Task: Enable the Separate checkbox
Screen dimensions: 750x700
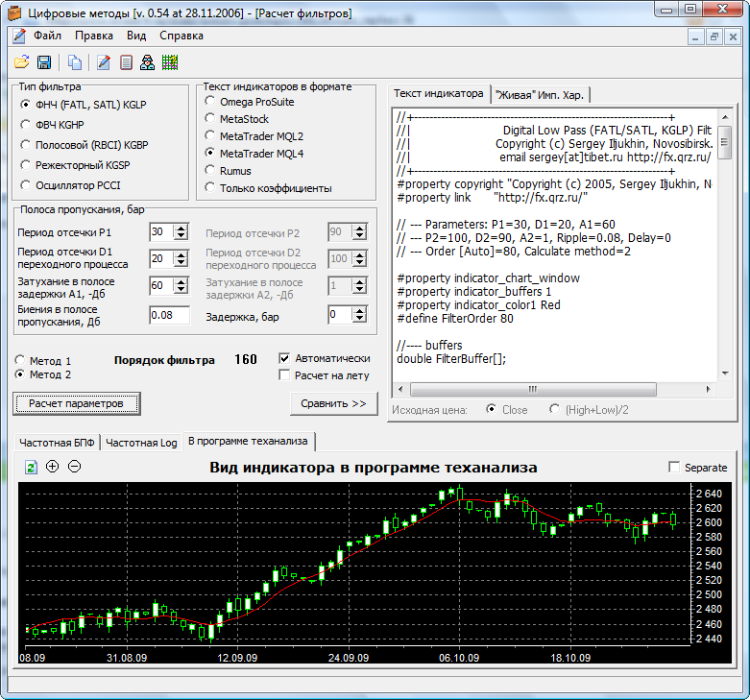Action: pos(673,468)
